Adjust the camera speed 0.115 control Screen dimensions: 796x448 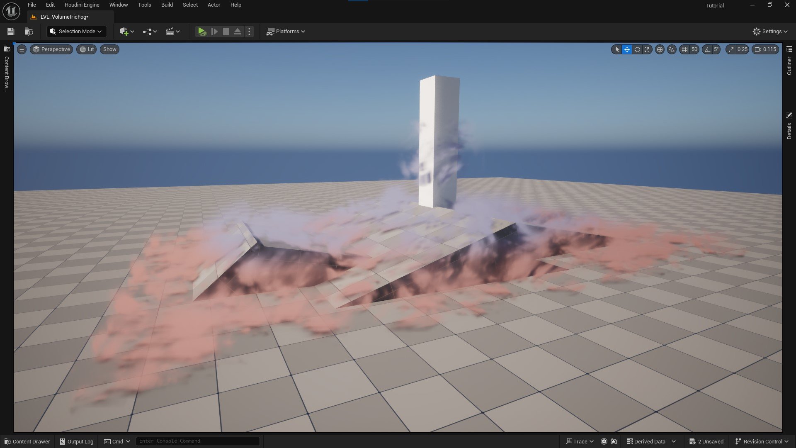765,49
